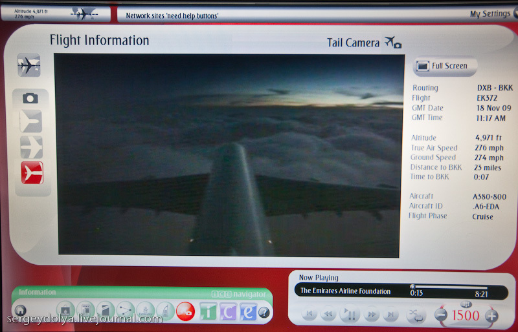The image size is (518, 332).
Task: Skip to the next track
Action: 390,315
